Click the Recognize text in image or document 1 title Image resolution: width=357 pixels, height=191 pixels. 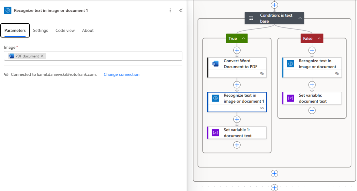point(51,10)
